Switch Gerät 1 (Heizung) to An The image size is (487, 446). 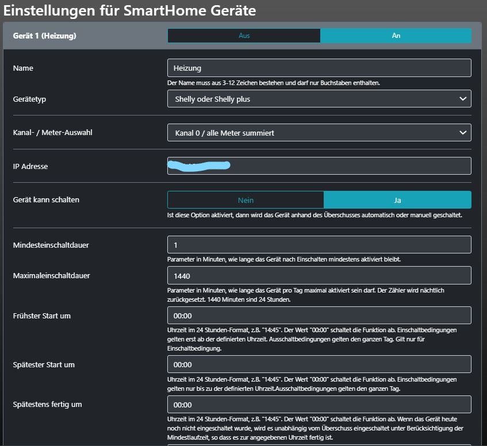(x=396, y=36)
